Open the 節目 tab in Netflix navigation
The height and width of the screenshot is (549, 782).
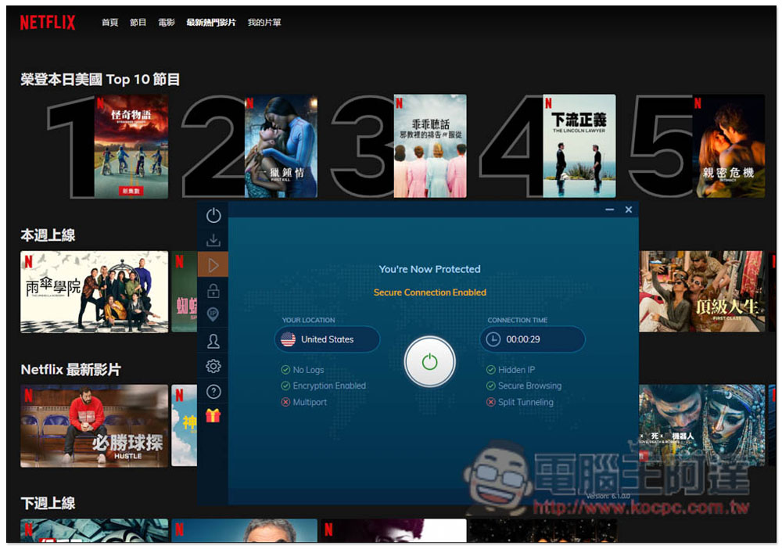point(138,23)
